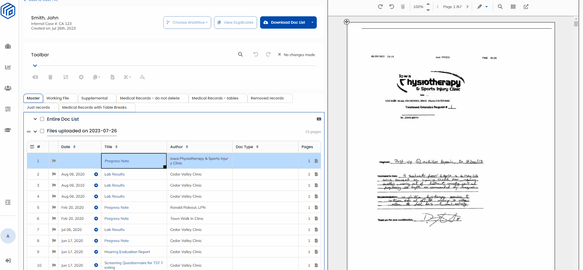This screenshot has width=583, height=270.
Task: Go to next page in viewer
Action: point(467,6)
